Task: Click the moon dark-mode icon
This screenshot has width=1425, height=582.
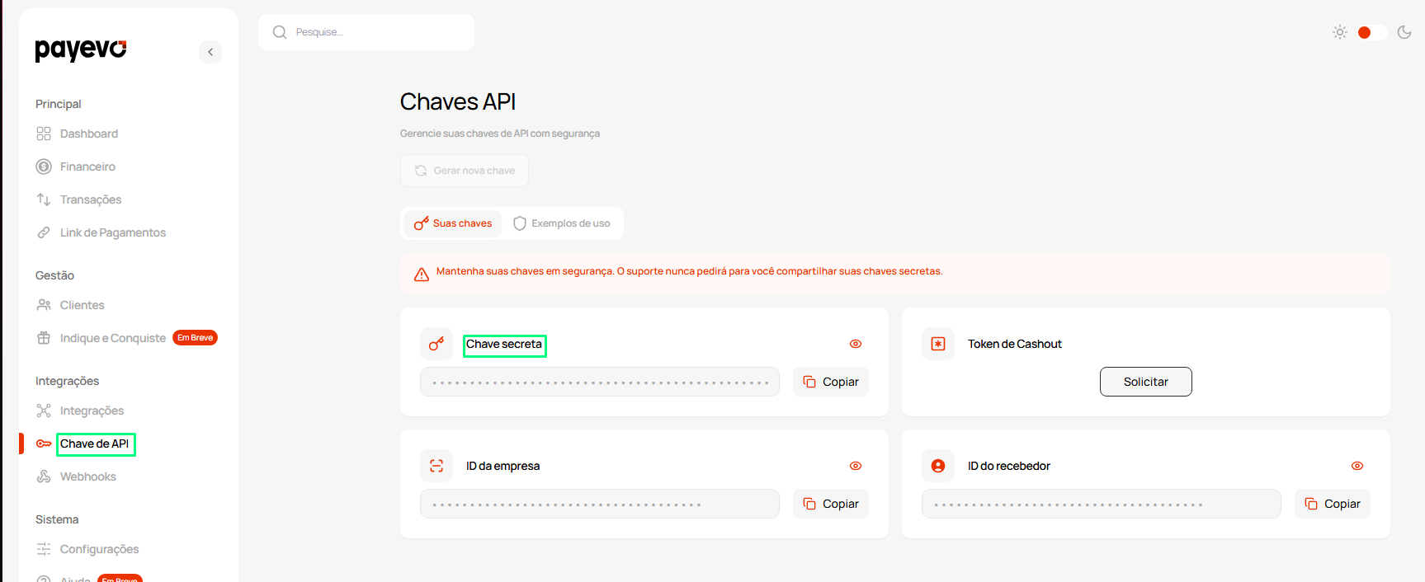Action: click(x=1404, y=32)
